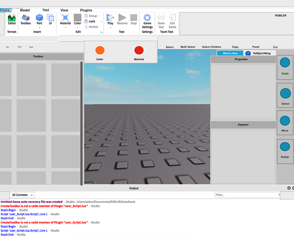The width and height of the screenshot is (294, 238).
Task: Expand the ribbon Color dropdown arrow
Action: [x=78, y=28]
